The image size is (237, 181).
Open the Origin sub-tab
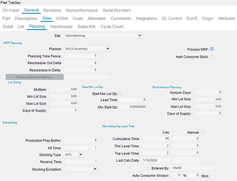point(208,18)
